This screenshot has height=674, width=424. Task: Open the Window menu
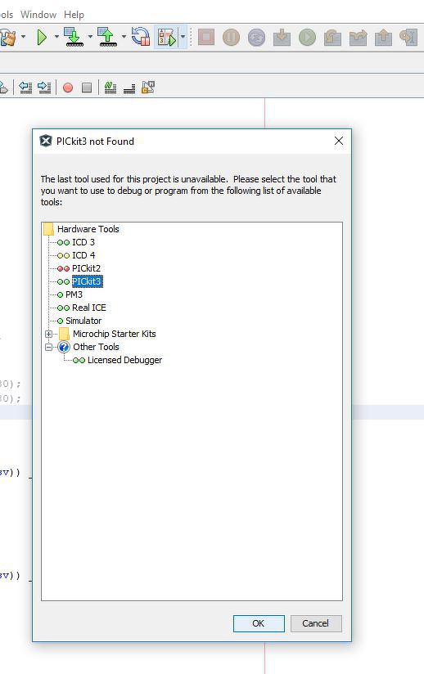coord(38,15)
